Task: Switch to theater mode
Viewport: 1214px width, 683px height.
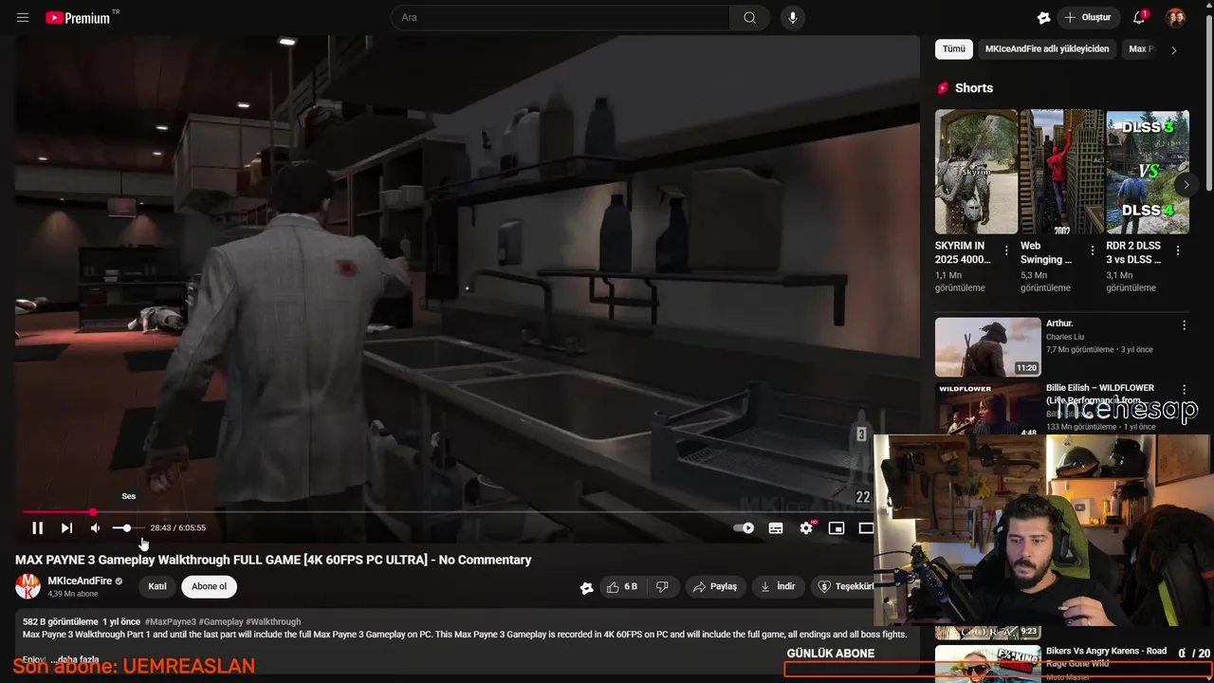Action: (866, 528)
